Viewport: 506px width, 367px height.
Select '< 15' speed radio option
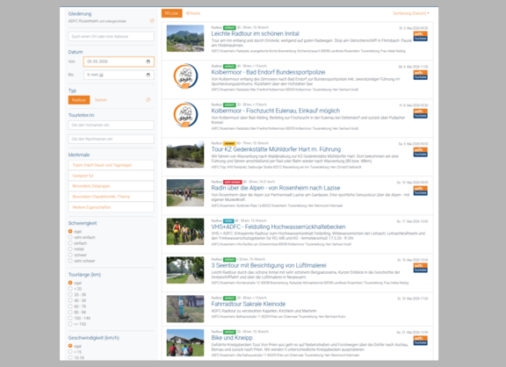[70, 352]
